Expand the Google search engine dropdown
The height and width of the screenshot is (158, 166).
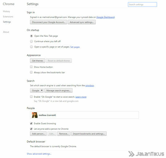pos(37,91)
